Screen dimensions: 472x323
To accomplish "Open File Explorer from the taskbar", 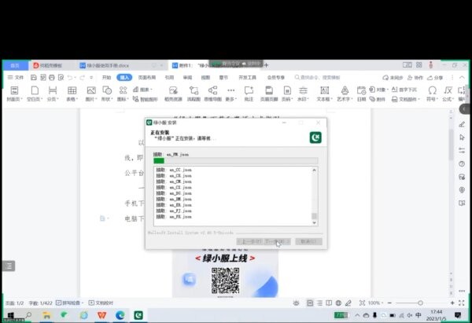I will point(46,315).
